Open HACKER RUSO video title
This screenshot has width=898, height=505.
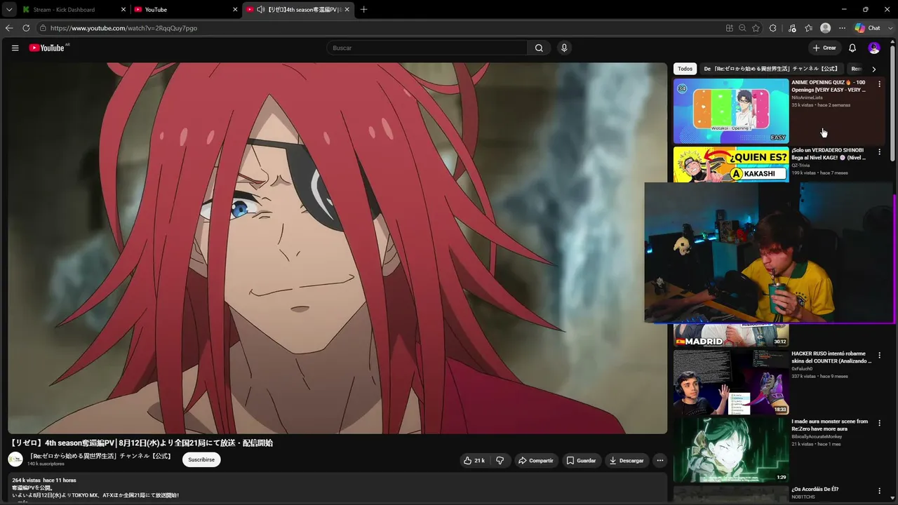coord(831,358)
